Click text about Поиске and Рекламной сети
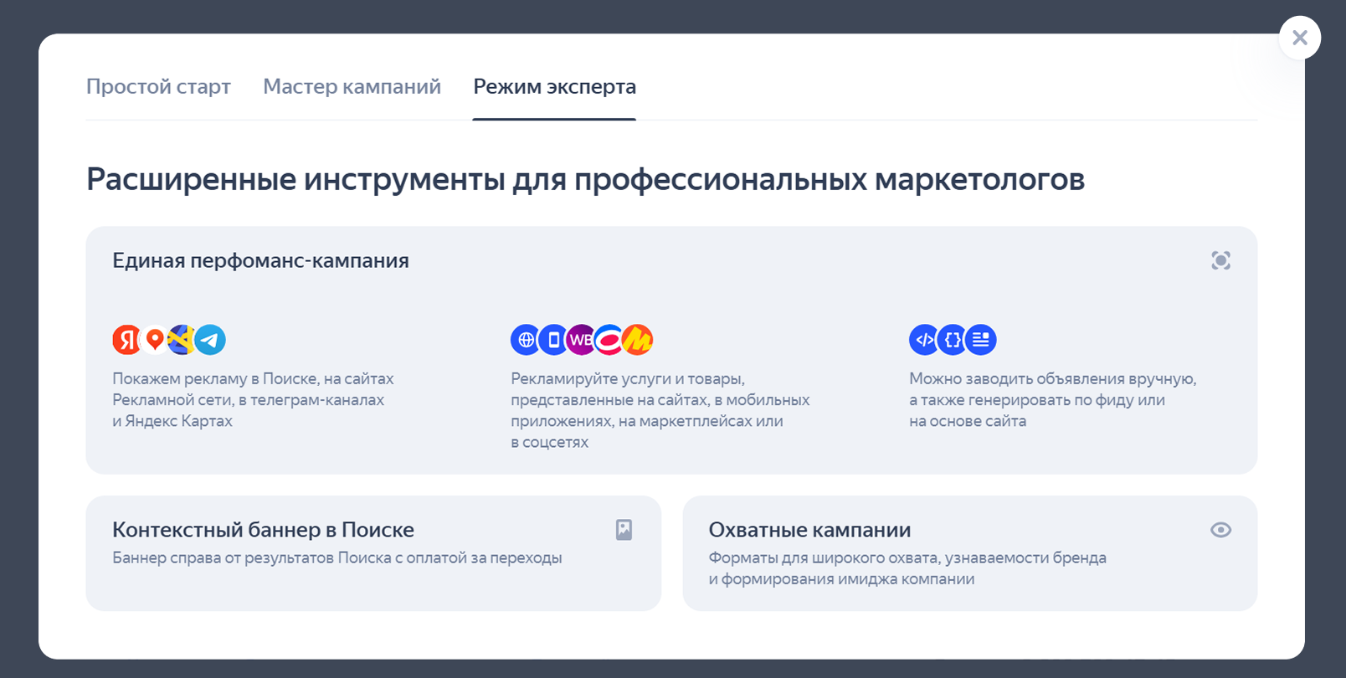This screenshot has height=678, width=1346. coord(253,400)
